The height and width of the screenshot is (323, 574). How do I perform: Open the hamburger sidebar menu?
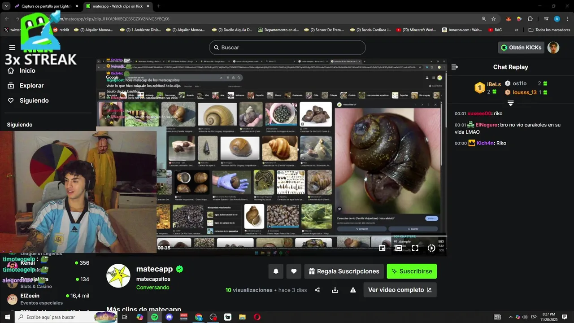[12, 48]
